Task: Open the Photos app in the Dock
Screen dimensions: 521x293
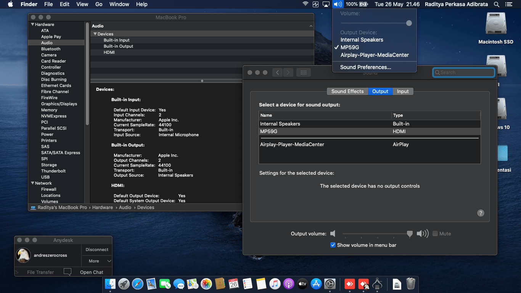Action: [206, 284]
